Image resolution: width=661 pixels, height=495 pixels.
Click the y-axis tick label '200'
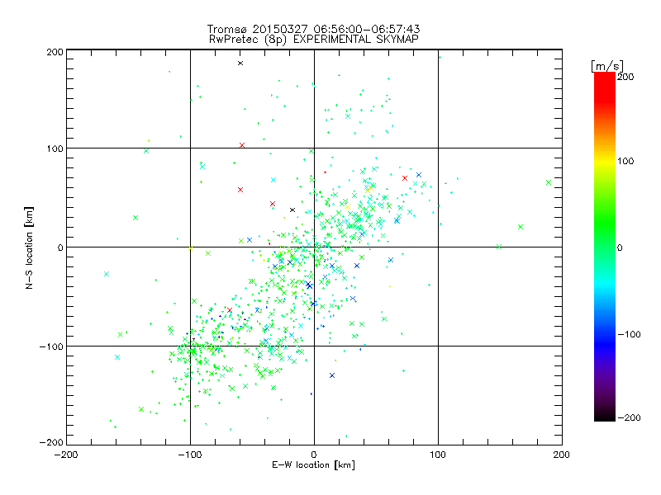[x=55, y=52]
